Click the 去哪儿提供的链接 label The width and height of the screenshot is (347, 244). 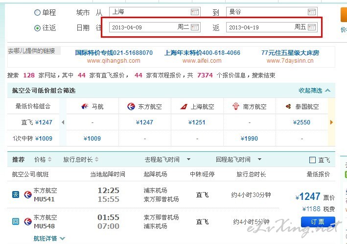pos(31,51)
